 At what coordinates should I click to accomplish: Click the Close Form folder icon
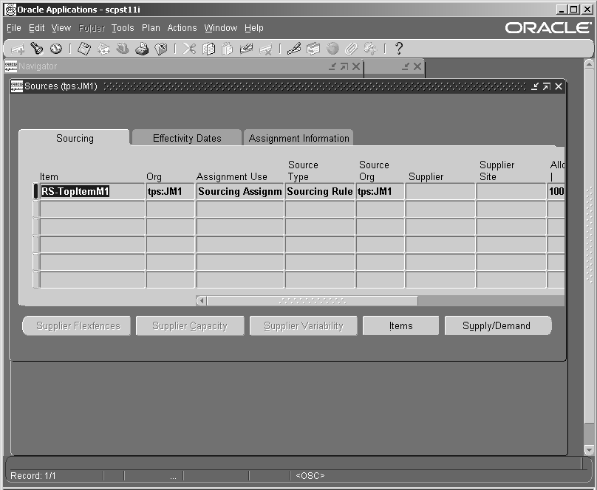160,49
